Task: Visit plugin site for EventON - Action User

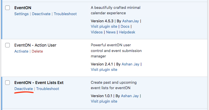Action: pos(104,69)
